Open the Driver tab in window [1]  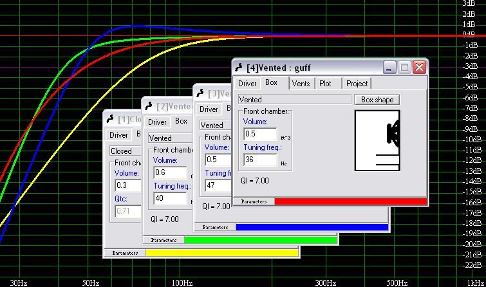118,135
